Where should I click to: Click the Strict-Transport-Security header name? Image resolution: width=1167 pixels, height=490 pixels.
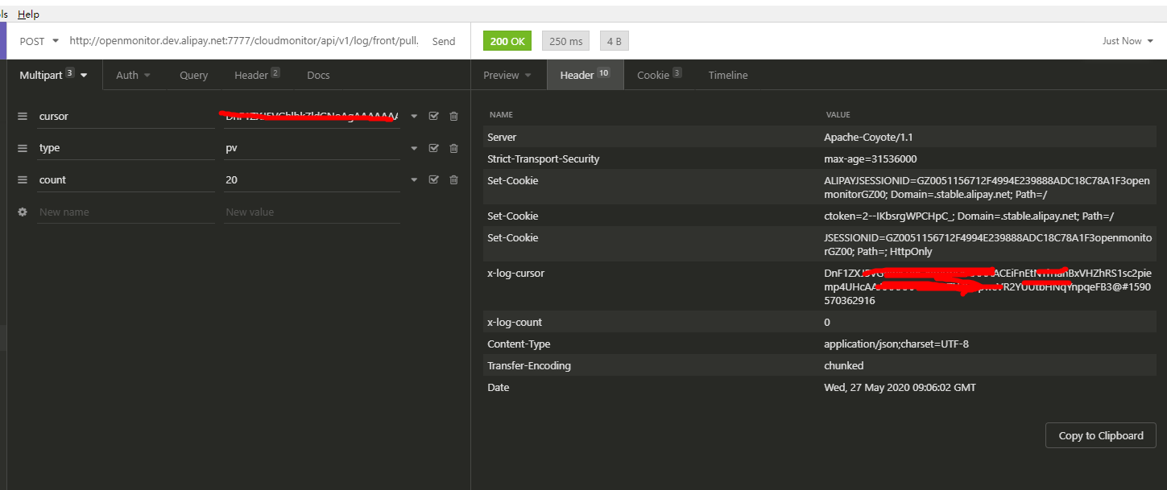click(x=544, y=159)
